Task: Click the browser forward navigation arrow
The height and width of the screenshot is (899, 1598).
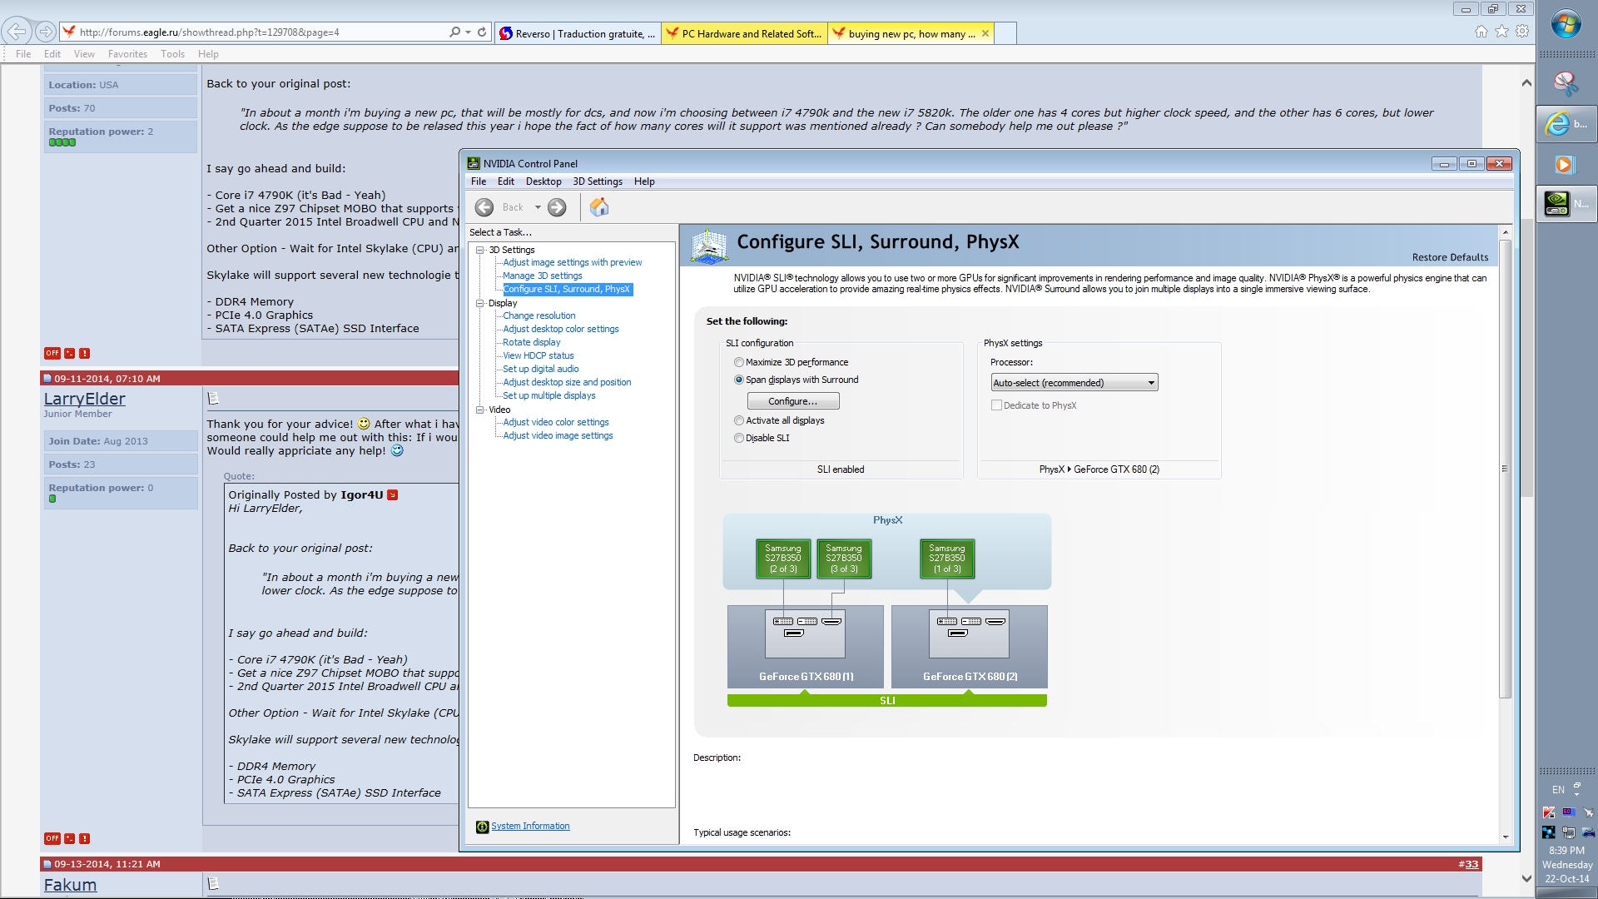Action: 46,32
